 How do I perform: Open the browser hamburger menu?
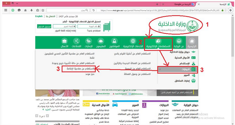[x=6, y=10]
